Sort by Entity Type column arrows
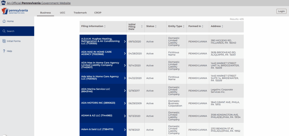The width and height of the screenshot is (289, 136). pos(184,26)
